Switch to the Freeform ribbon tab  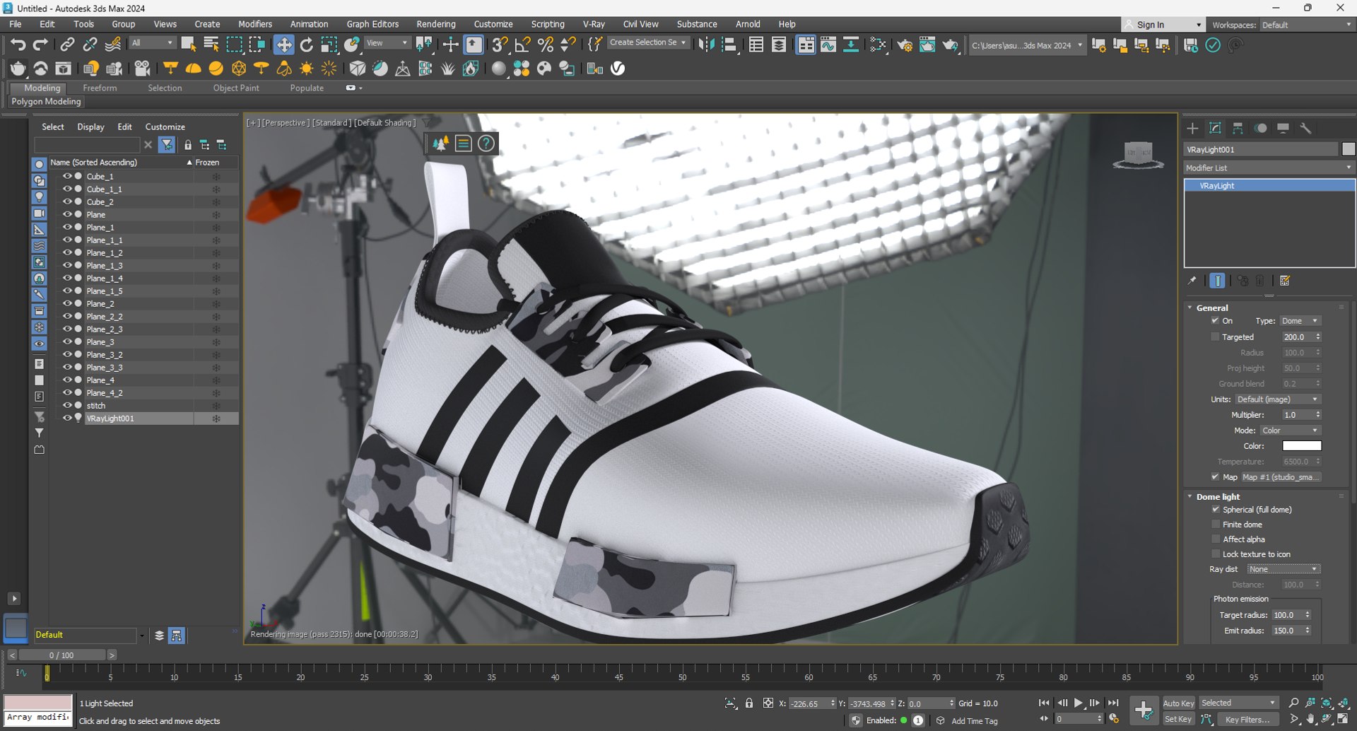[100, 88]
